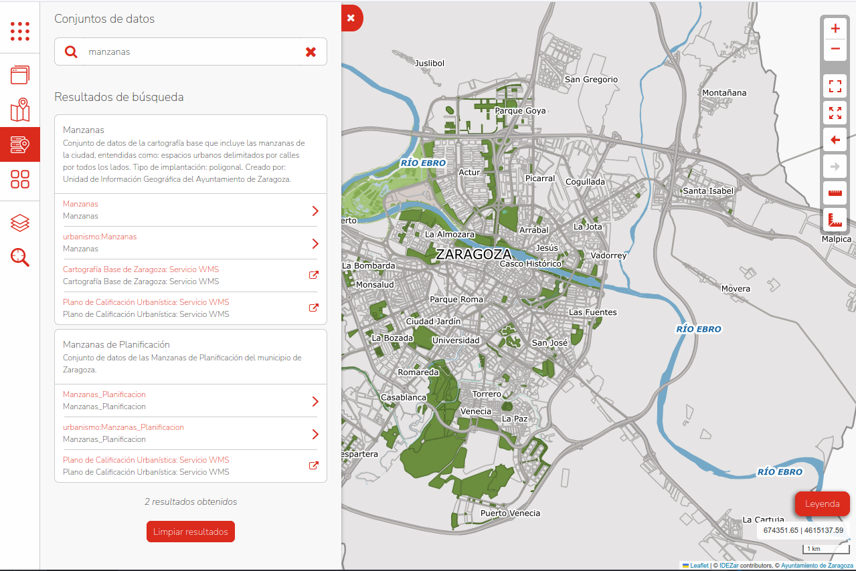Click the magnifier locate icon in sidebar
The image size is (856, 571).
20,257
